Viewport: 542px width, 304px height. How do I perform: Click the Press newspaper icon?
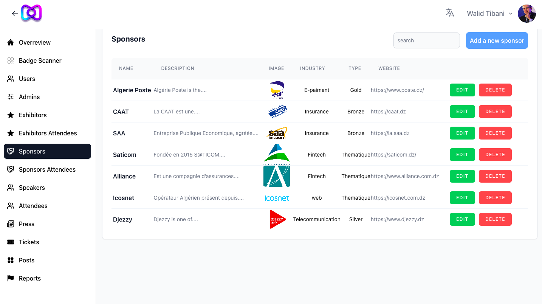coord(11,224)
